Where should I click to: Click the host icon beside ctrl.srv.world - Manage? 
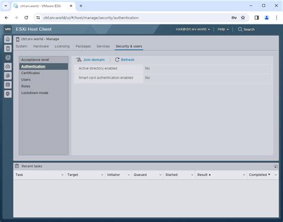[17, 39]
